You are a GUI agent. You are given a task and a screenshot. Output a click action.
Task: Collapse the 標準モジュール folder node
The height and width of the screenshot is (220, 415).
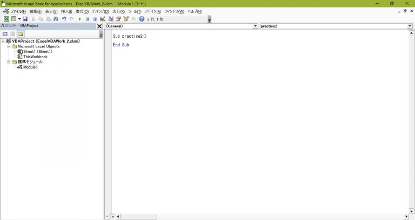pyautogui.click(x=9, y=62)
